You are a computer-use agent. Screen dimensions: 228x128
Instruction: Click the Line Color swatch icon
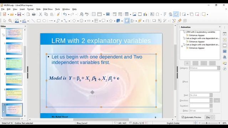pyautogui.click(x=17, y=21)
